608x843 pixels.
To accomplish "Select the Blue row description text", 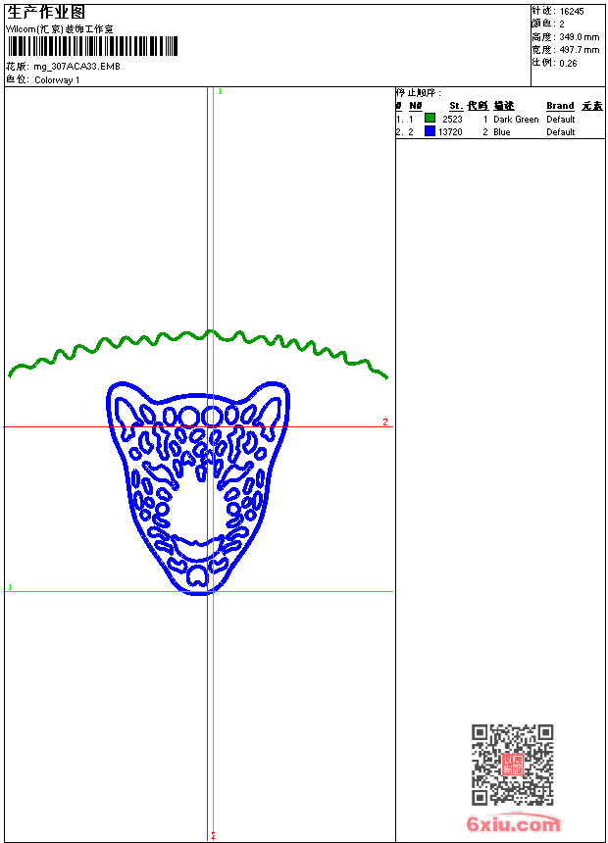I will coord(502,131).
